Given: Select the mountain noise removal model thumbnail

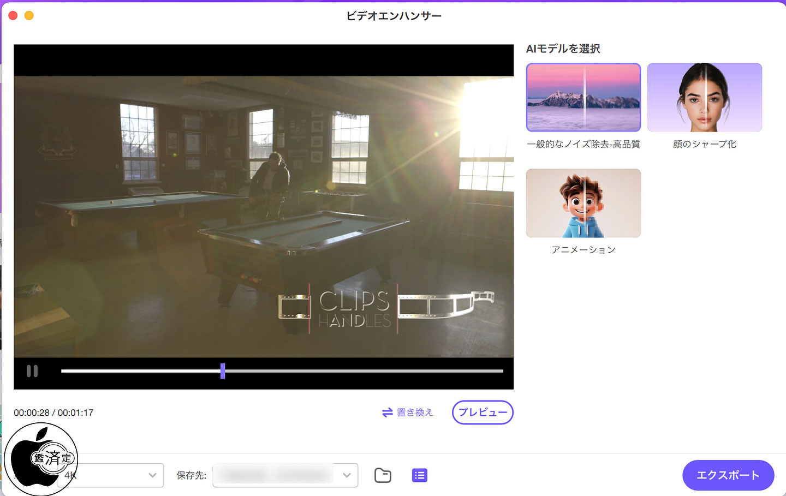Looking at the screenshot, I should pyautogui.click(x=583, y=97).
